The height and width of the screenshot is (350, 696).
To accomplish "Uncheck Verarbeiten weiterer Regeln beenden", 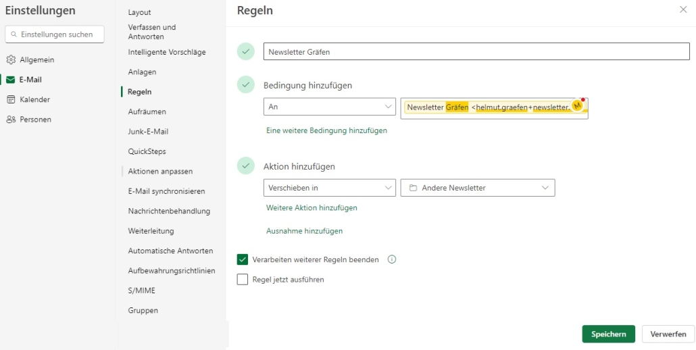I will (x=243, y=259).
